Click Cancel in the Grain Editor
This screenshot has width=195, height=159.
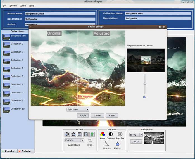coord(97,115)
